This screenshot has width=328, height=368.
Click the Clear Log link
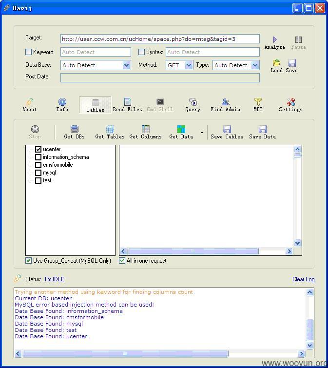pos(303,279)
